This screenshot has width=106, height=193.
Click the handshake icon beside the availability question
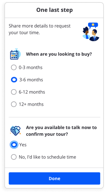[x=16, y=131]
